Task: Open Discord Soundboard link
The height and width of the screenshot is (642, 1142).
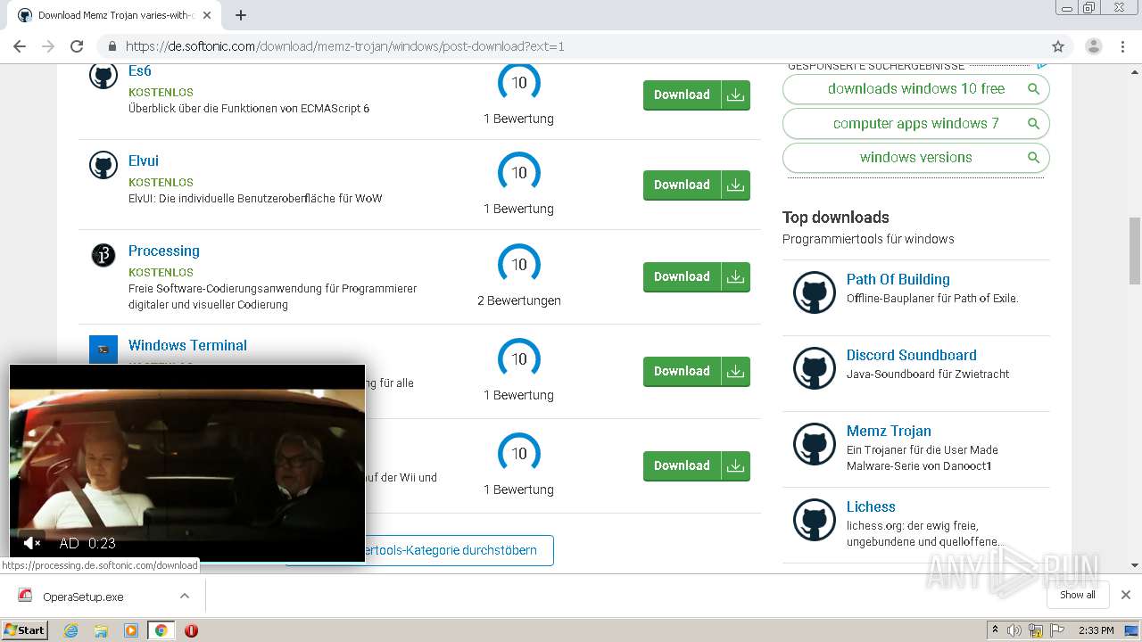Action: pyautogui.click(x=911, y=355)
